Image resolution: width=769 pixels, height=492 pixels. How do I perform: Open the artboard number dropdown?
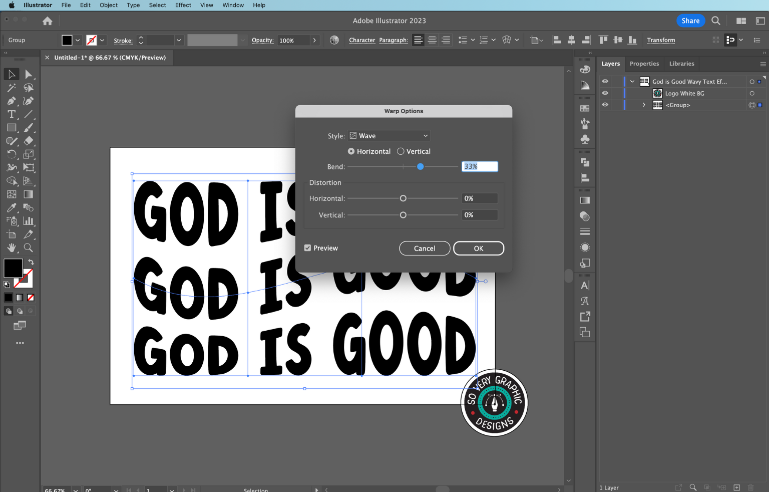[x=172, y=490]
